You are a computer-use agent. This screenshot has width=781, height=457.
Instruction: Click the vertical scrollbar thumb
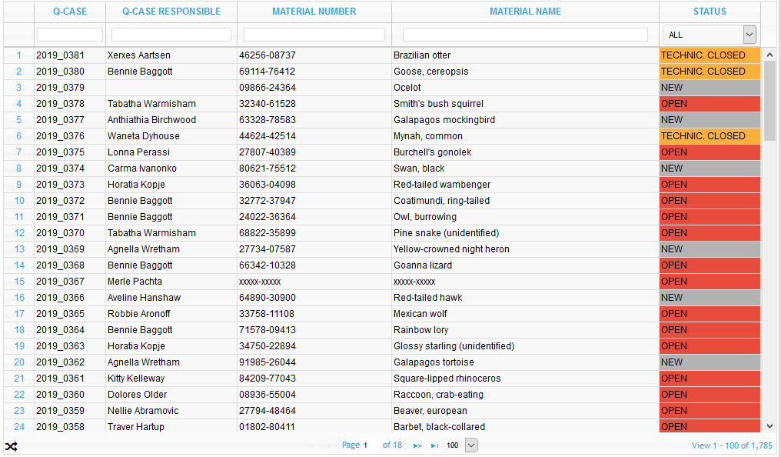769,101
